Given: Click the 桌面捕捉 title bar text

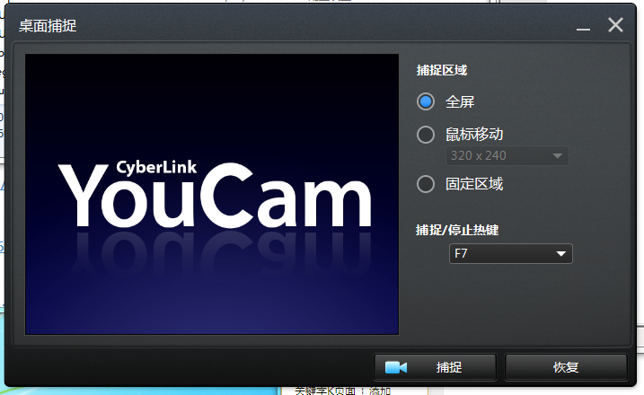Looking at the screenshot, I should 48,25.
